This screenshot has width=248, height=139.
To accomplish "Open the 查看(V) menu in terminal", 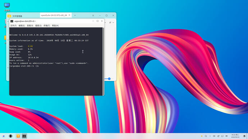I will [30, 25].
